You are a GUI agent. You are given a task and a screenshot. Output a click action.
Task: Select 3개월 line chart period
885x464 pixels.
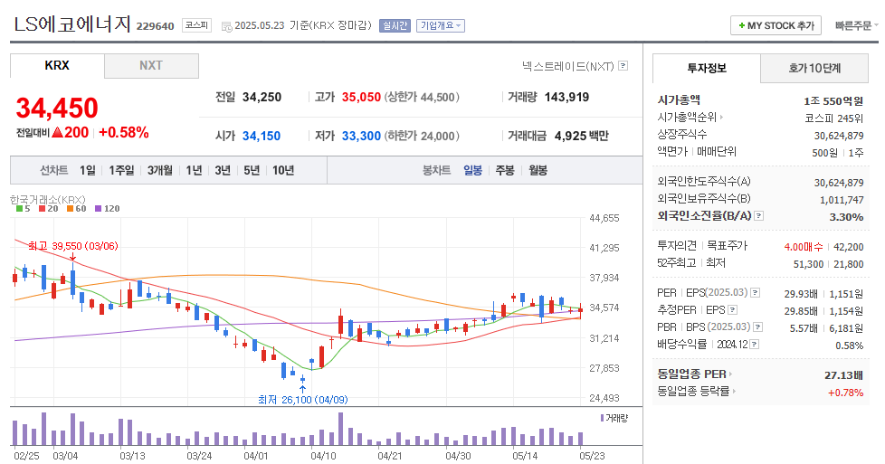[160, 170]
